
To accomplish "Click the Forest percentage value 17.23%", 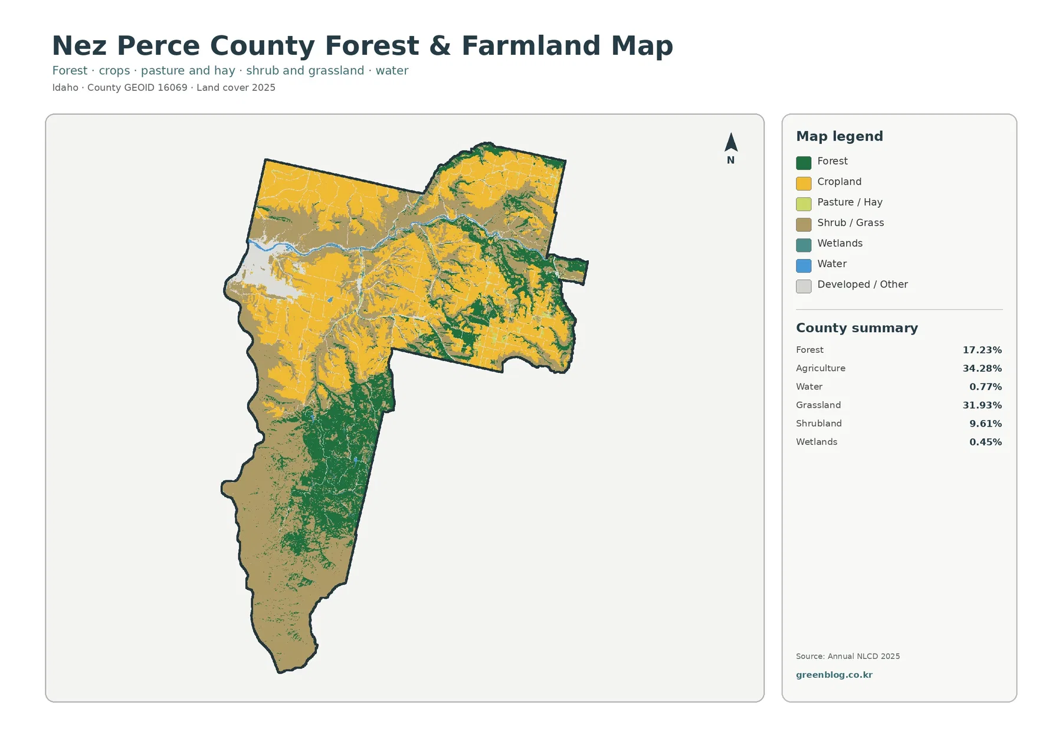I will [982, 350].
